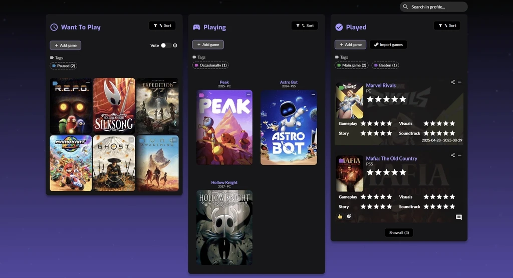Image resolution: width=513 pixels, height=278 pixels.
Task: Open Sort options in Played list
Action: [447, 25]
